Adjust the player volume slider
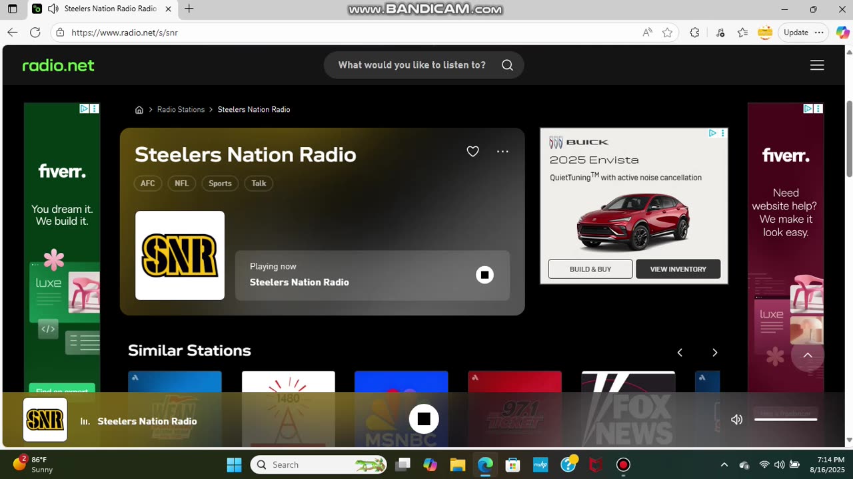 click(x=786, y=419)
